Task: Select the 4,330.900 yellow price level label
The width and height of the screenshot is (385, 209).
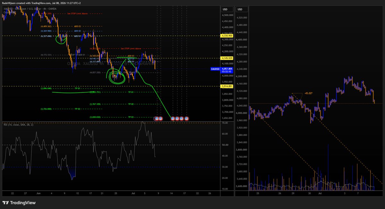Action: coord(226,36)
